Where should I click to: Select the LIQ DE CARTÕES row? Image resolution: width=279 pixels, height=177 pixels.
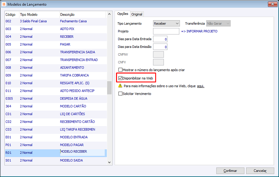click(x=56, y=114)
